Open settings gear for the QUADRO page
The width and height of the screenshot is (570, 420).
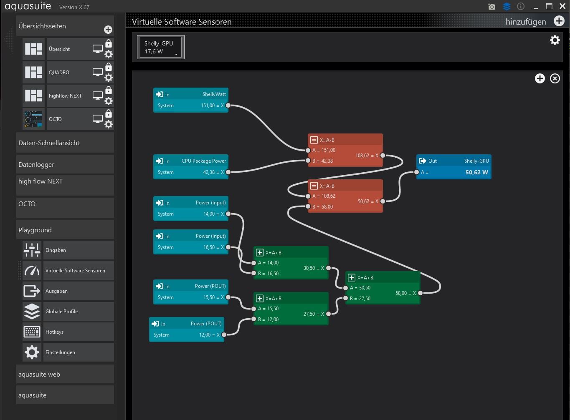coord(109,78)
